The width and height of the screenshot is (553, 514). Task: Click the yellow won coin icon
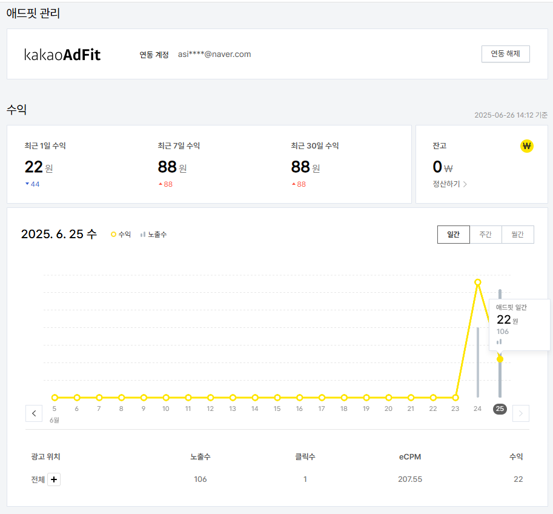(526, 146)
